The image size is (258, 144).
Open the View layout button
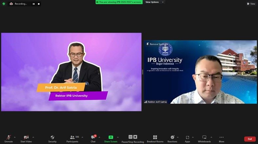click(251, 4)
